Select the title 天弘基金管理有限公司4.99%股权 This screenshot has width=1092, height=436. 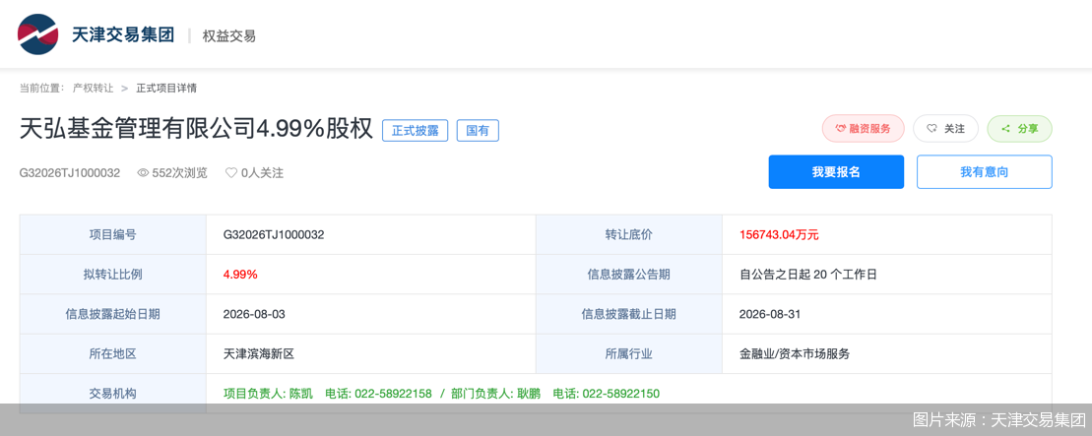[196, 130]
